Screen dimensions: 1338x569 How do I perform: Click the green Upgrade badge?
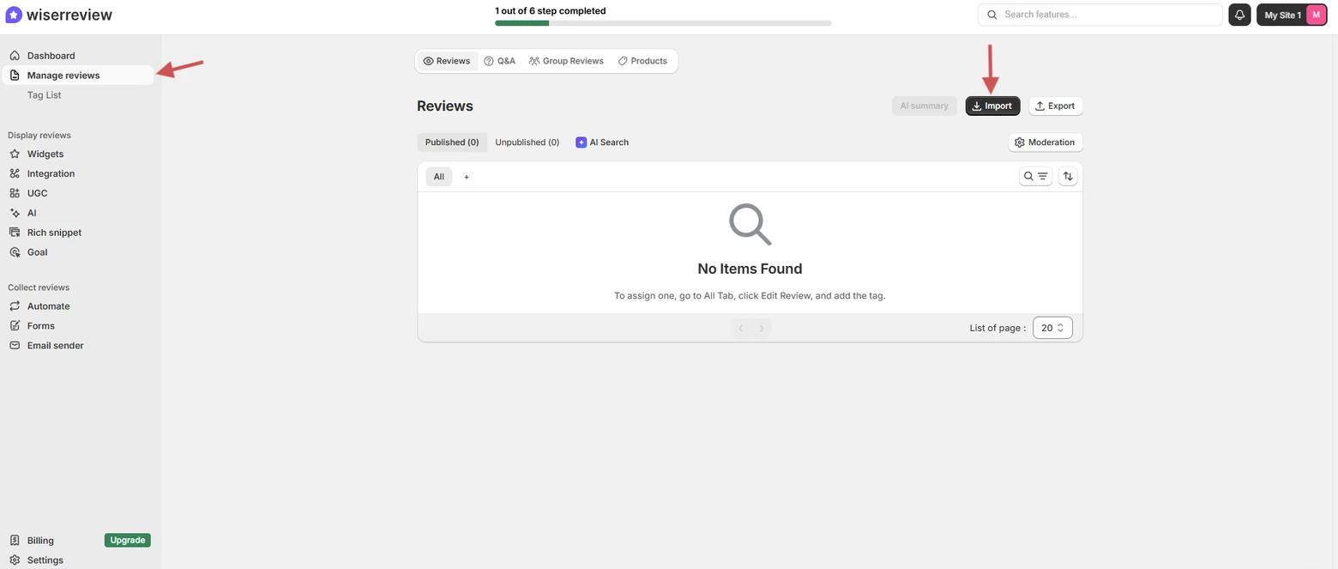point(128,541)
